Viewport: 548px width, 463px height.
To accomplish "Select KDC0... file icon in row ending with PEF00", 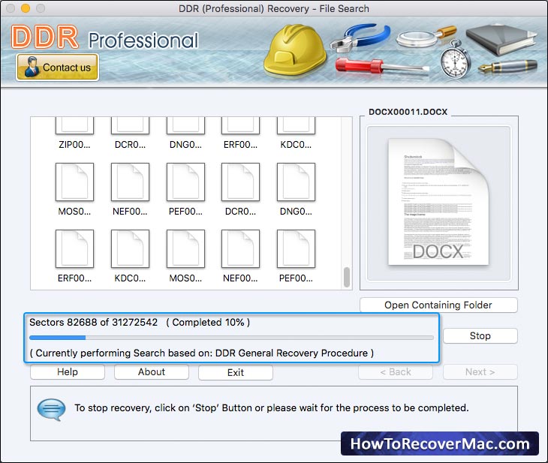I will coord(130,248).
